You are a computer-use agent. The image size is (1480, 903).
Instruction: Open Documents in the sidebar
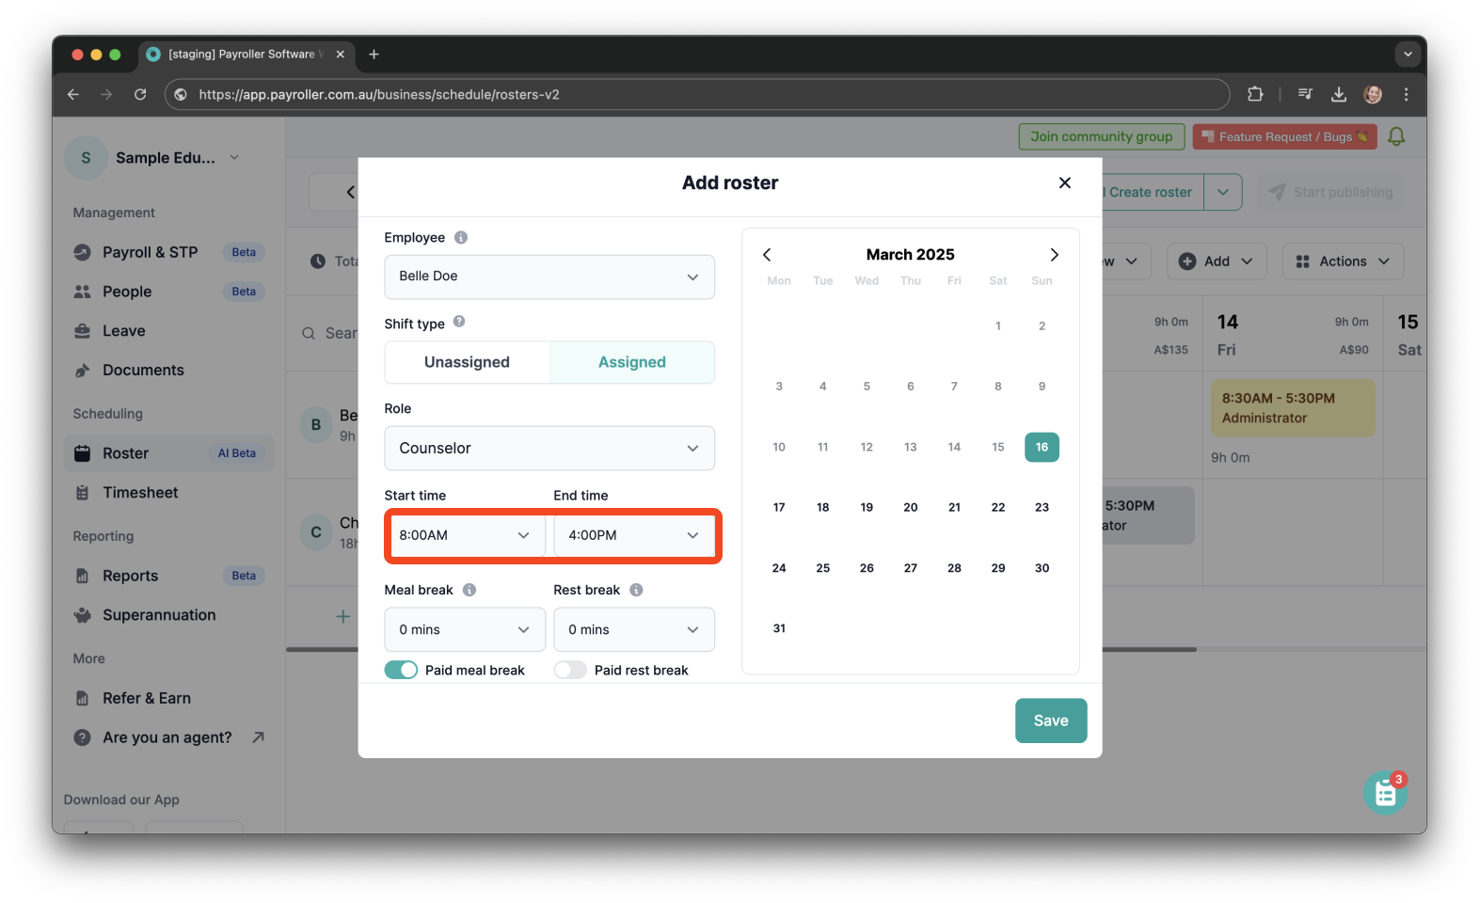tap(169, 371)
